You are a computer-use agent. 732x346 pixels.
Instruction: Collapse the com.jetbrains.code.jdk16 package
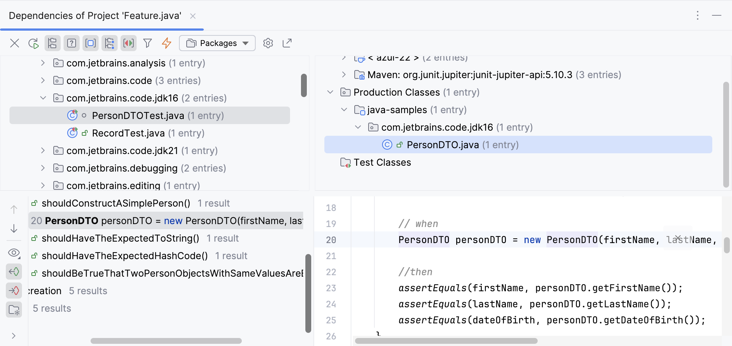click(43, 98)
